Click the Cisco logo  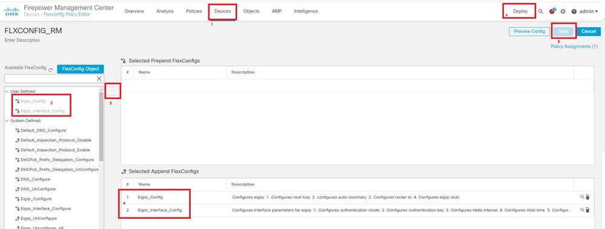click(x=11, y=11)
